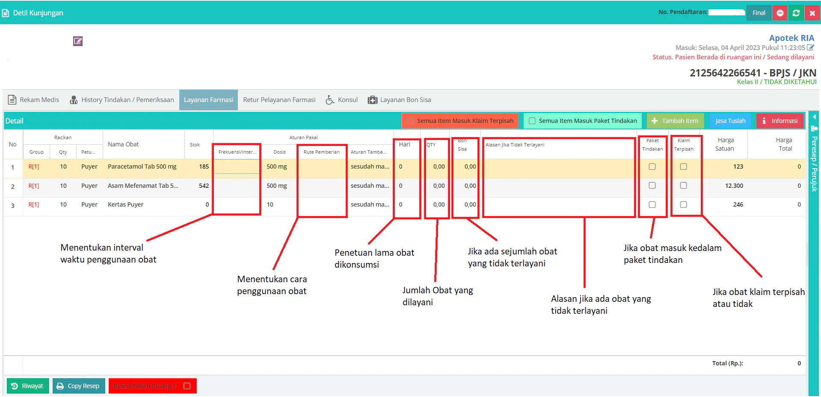This screenshot has height=397, width=821.
Task: Expand the Persep / Perujuk side panel arrow
Action: (x=814, y=117)
